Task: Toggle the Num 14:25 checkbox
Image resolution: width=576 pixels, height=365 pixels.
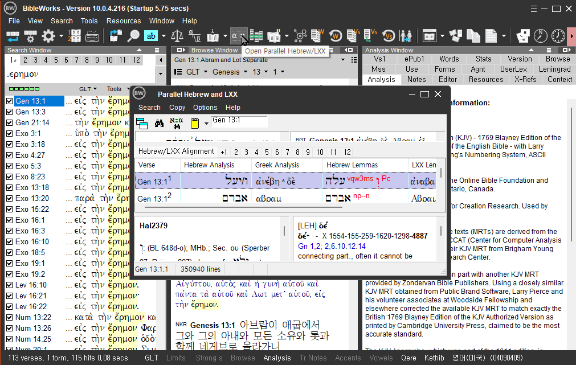Action: click(10, 339)
